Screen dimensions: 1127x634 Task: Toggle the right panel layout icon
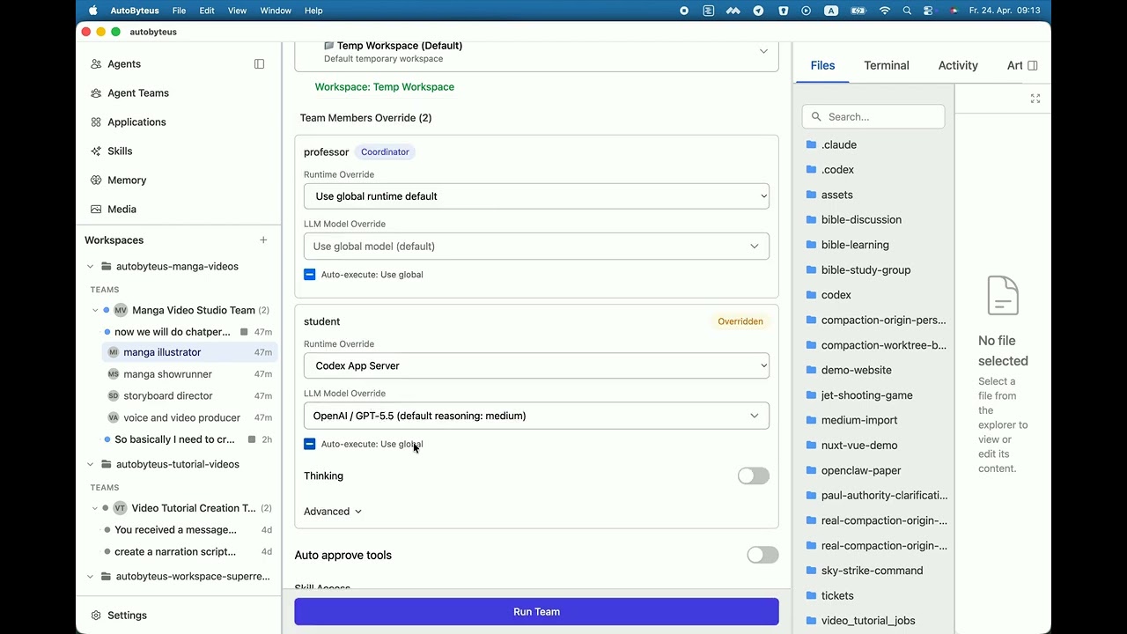[x=1033, y=65]
